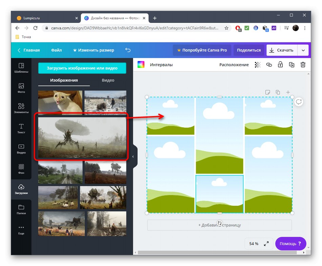Open the Chrome media control icon
This screenshot has height=266, width=322.
[x=286, y=28]
